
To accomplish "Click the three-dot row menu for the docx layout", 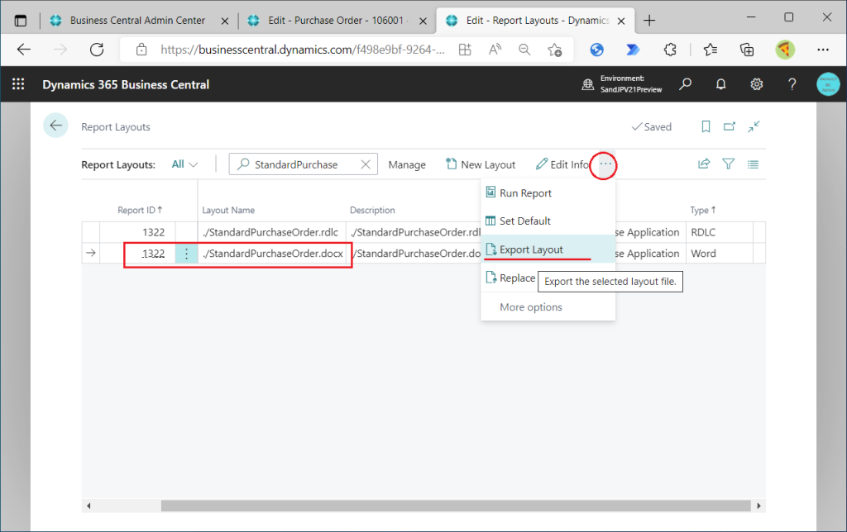I will [186, 254].
